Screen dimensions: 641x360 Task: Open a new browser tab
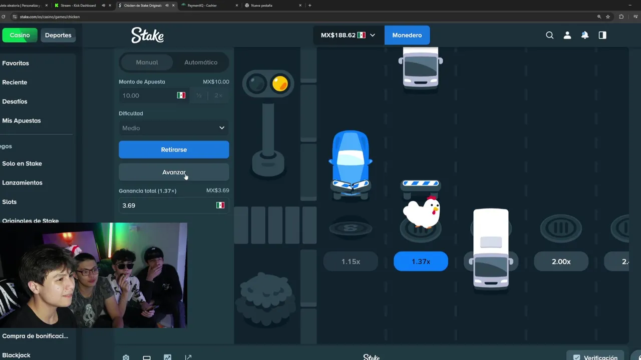309,5
